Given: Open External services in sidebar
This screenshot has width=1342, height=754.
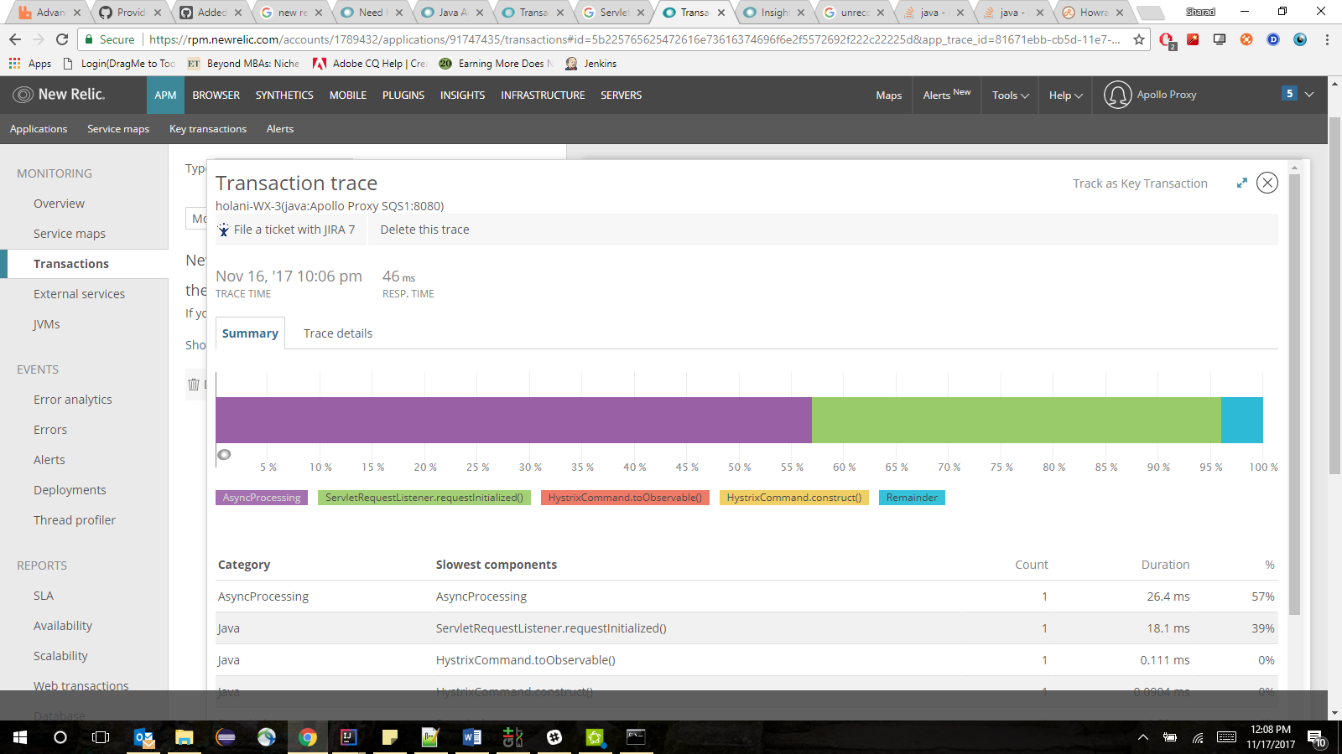Looking at the screenshot, I should [x=79, y=294].
